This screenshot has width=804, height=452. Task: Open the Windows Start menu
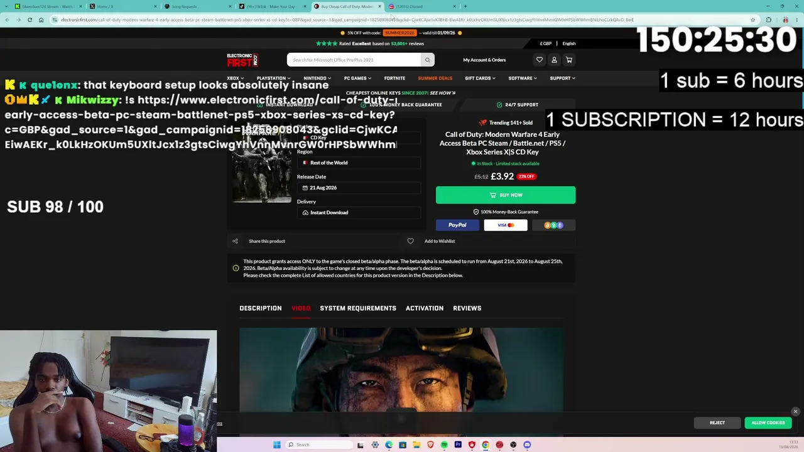point(276,444)
